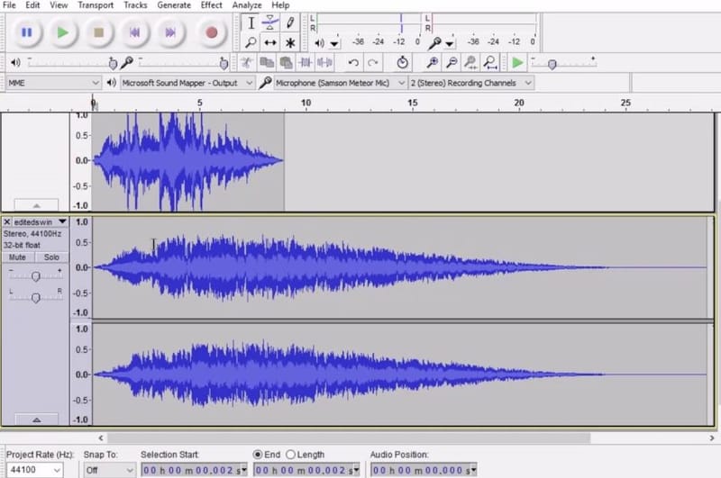
Task: Solo the editedswin track
Action: pos(51,257)
